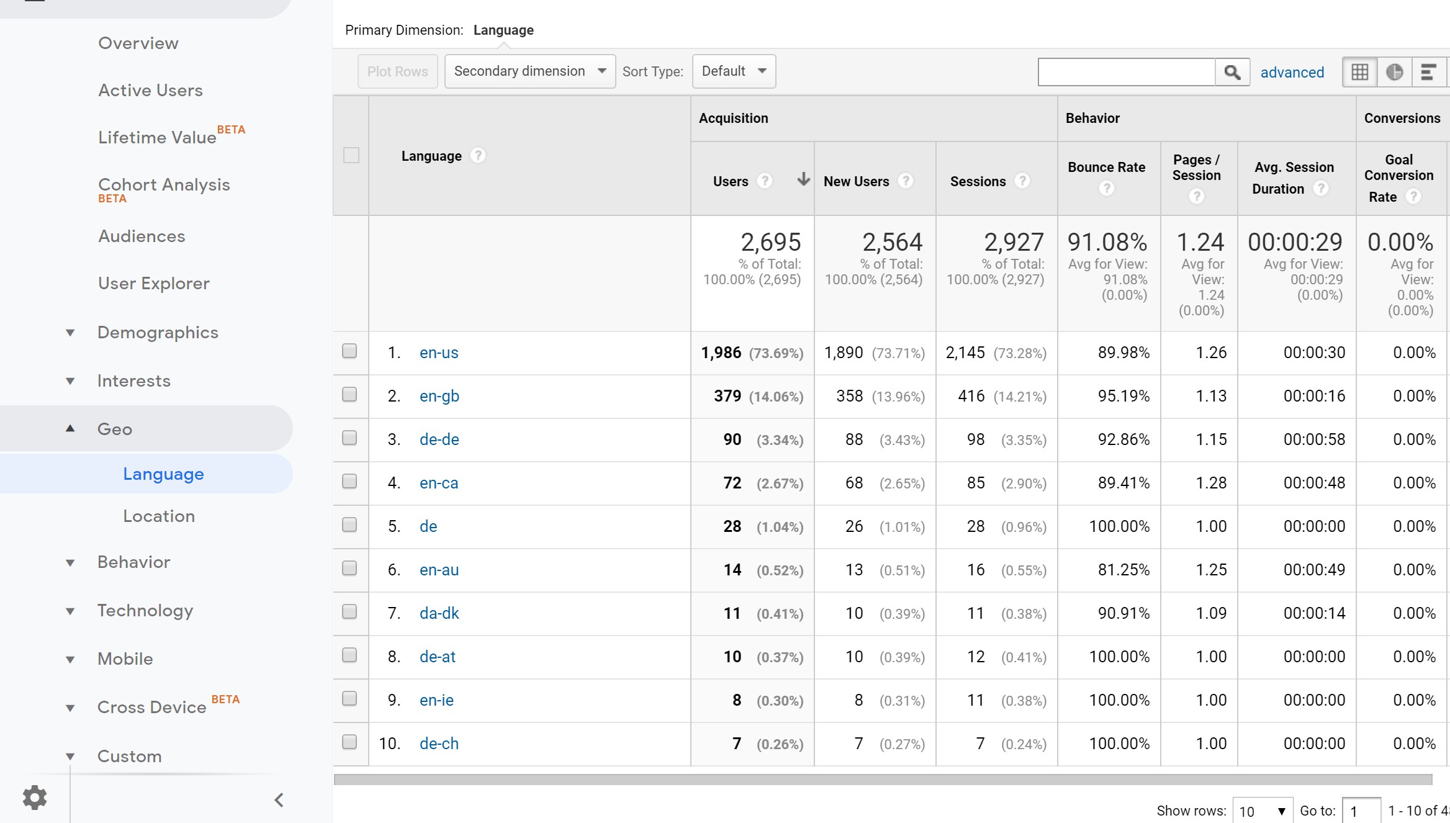This screenshot has width=1450, height=823.
Task: Check the da-dk row checkbox
Action: click(349, 612)
